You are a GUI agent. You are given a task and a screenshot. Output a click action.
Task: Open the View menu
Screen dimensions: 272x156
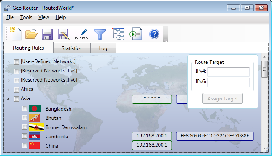point(44,17)
